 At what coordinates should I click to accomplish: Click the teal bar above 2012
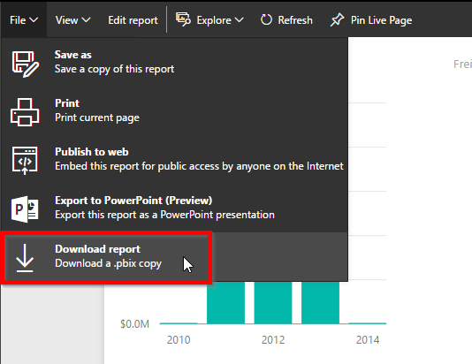[273, 303]
